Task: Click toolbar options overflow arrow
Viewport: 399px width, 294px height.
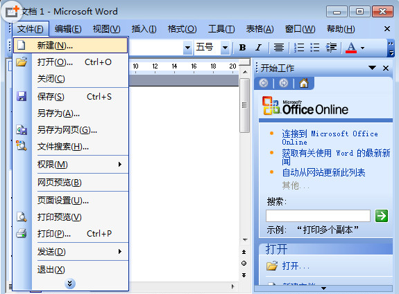Action: click(x=391, y=48)
